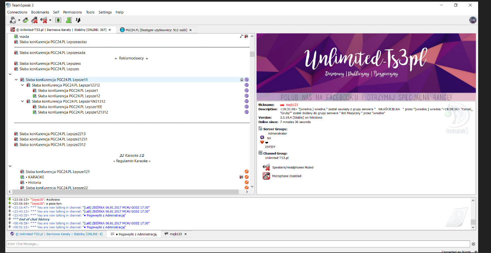Click the Speakers/Headphones Muted status icon
Screen dimensions: 491x253
(266, 167)
